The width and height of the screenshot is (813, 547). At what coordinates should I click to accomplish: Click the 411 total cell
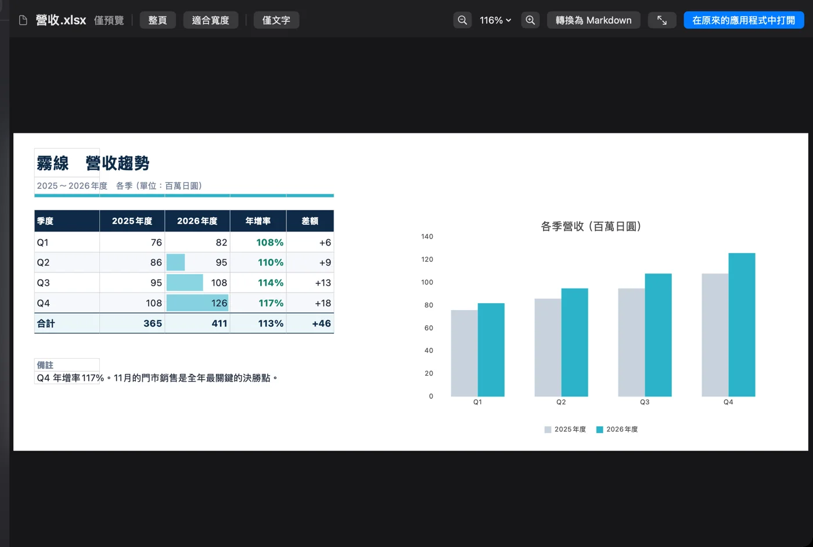(x=197, y=323)
